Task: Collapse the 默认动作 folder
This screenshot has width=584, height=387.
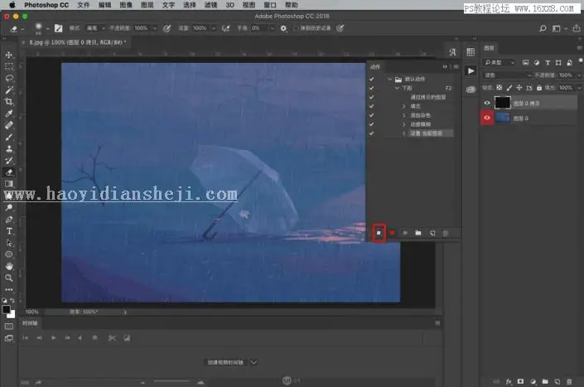Action: [389, 79]
